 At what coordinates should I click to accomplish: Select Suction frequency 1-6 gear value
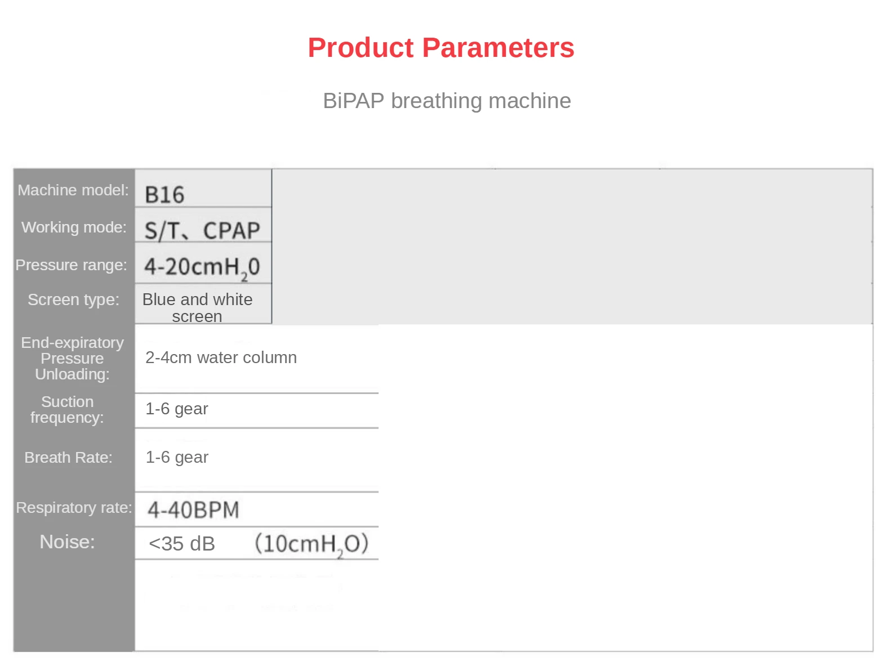point(177,409)
